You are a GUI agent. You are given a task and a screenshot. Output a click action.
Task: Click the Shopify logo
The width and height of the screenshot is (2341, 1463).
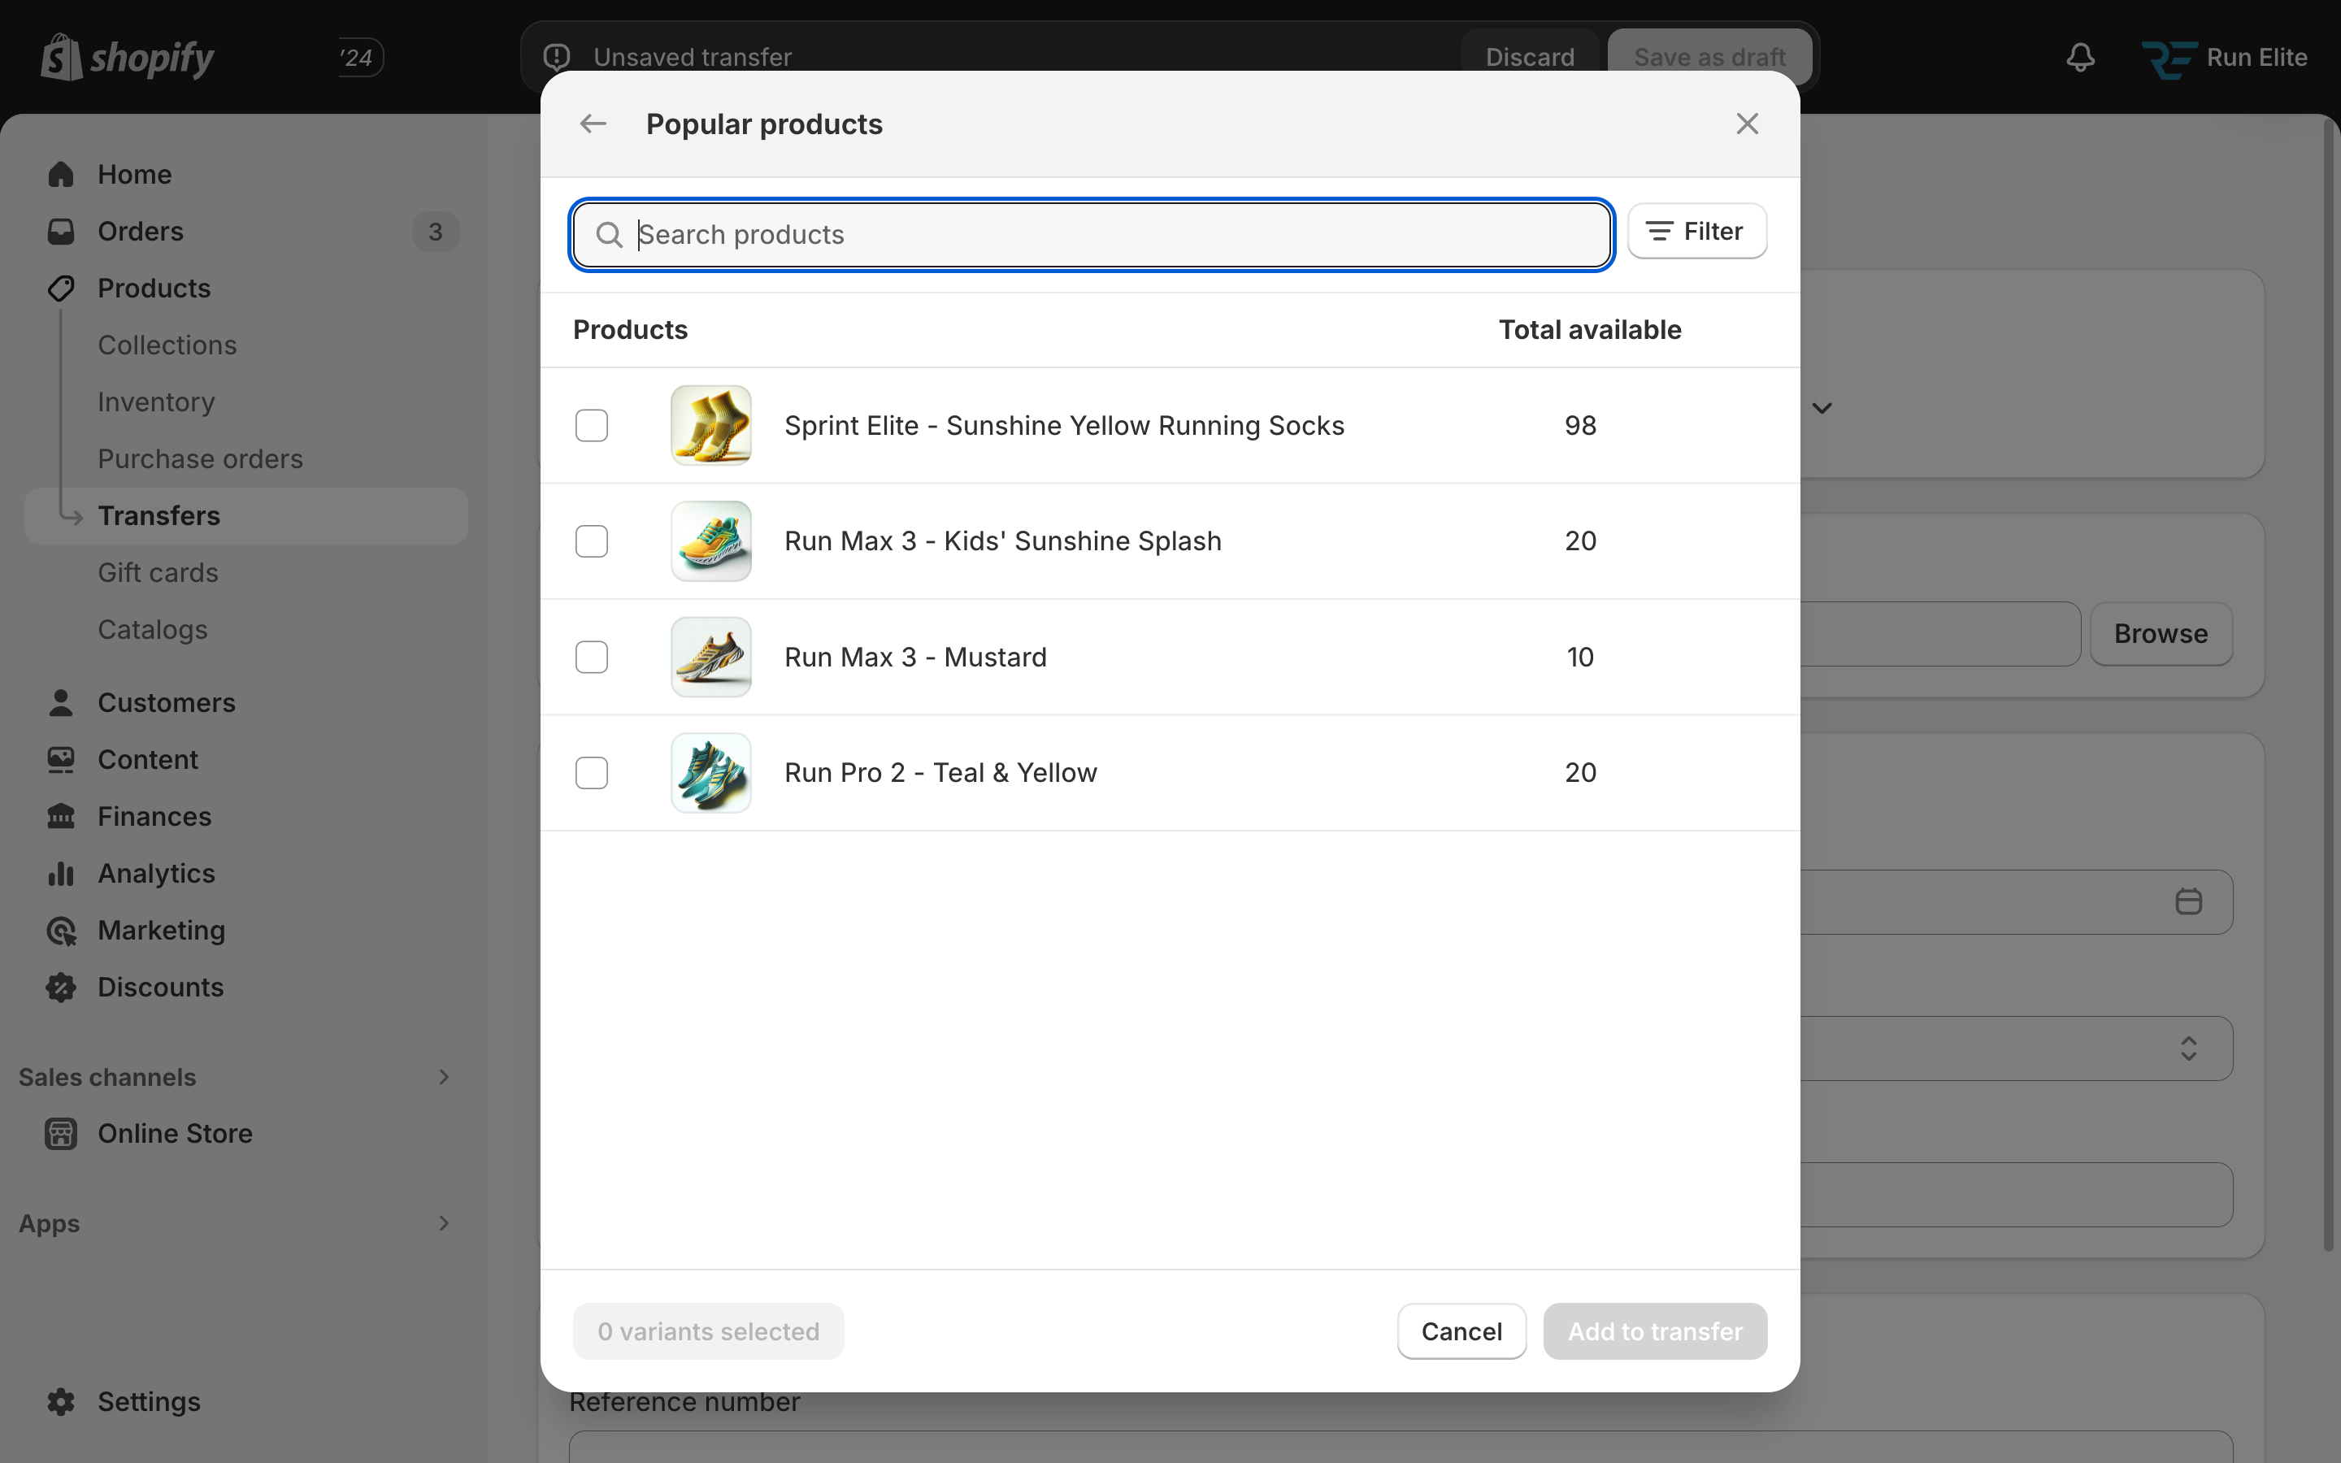[128, 58]
